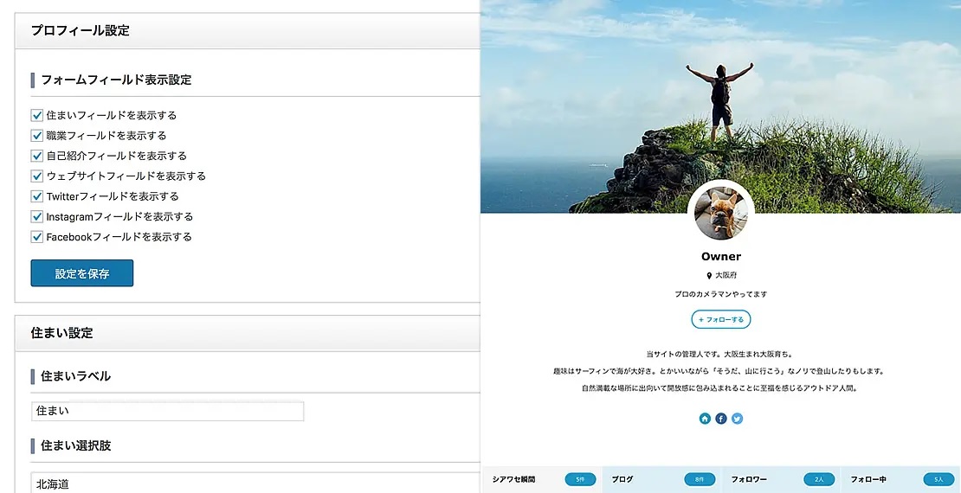Screen dimensions: 961x493
Task: Open the Twitter icon link
Action: tap(737, 419)
